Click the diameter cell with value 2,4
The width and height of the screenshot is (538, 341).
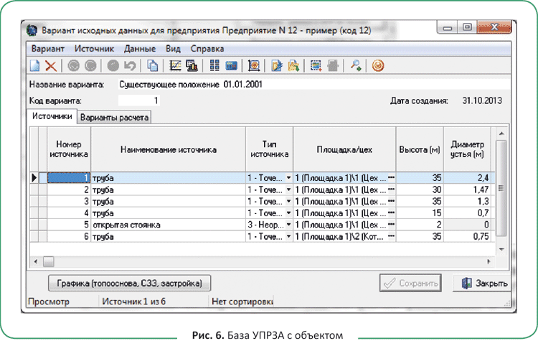pos(467,178)
